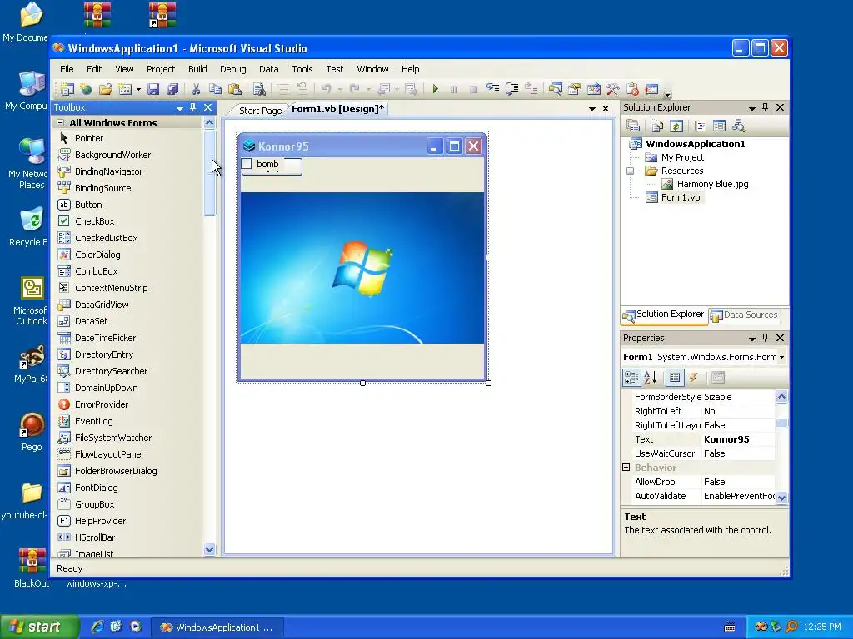Select the Solution Explorer bottom tab
The width and height of the screenshot is (853, 639).
tap(664, 314)
